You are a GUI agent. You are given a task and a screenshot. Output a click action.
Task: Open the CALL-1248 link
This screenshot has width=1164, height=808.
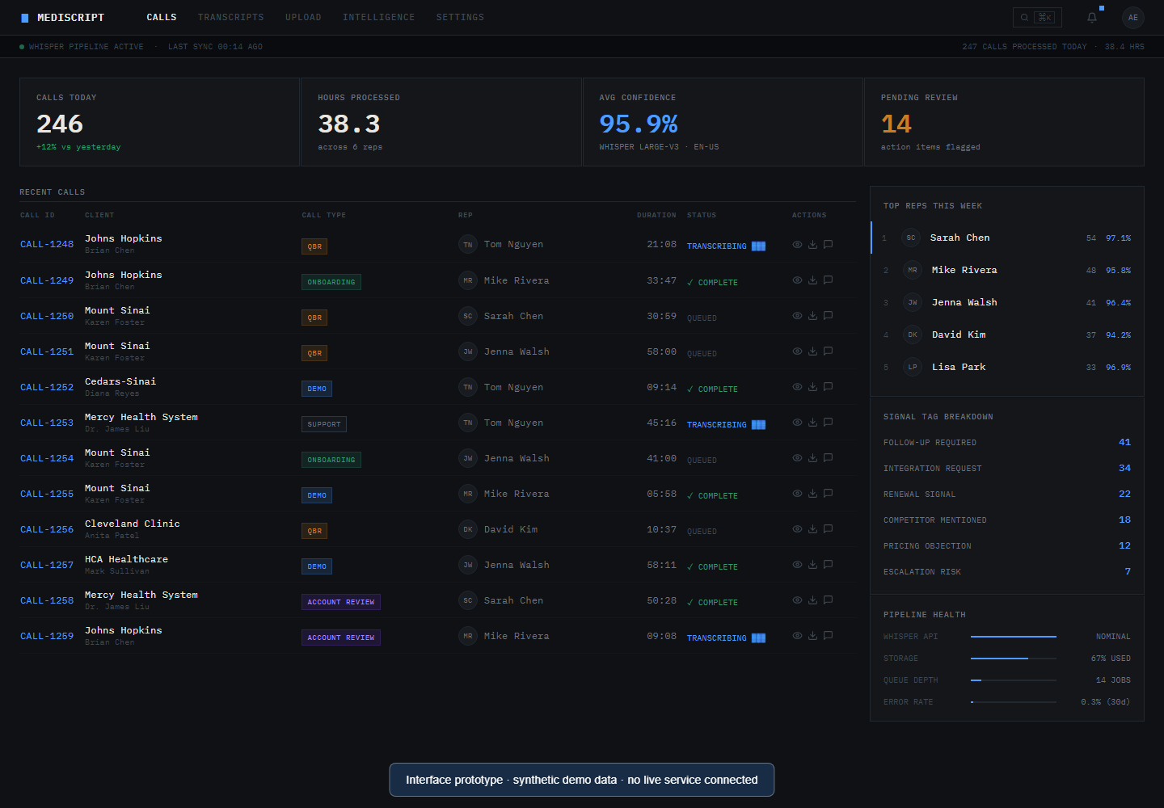(x=47, y=244)
